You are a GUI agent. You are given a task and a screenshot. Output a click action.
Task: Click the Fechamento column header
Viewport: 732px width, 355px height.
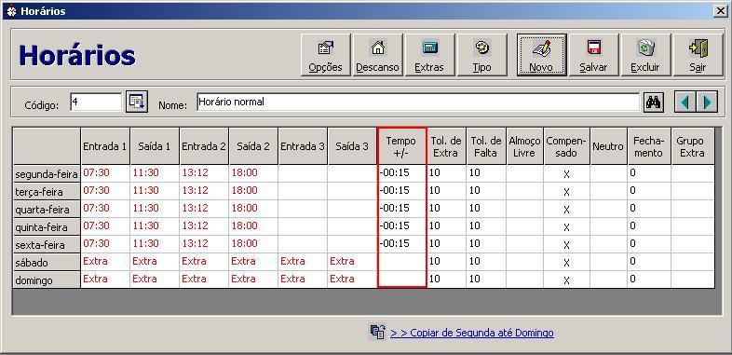click(x=649, y=146)
